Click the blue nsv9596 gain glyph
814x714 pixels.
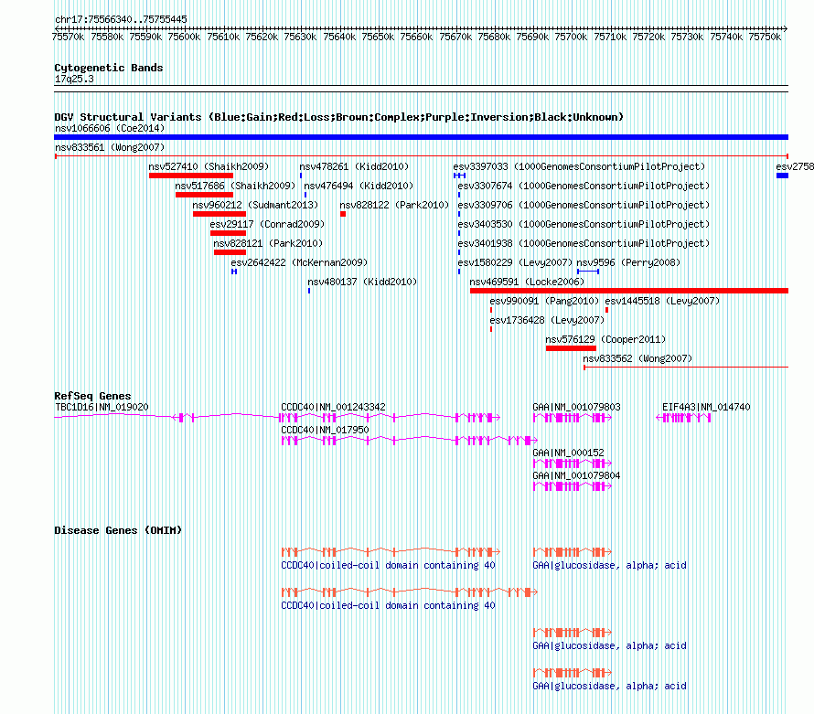point(588,272)
